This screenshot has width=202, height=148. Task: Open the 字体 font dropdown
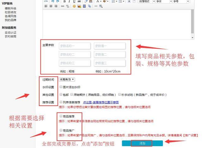point(164,1)
